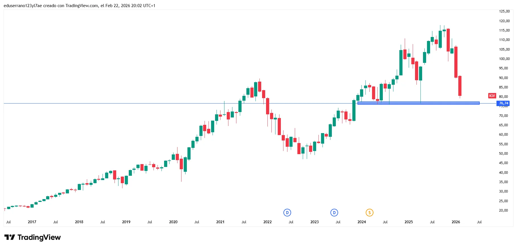Select the blue support zone rectangle
The height and width of the screenshot is (248, 517).
point(418,103)
